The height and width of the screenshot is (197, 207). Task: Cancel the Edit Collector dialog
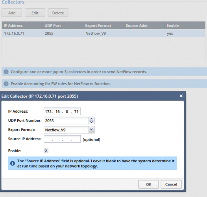point(171,184)
